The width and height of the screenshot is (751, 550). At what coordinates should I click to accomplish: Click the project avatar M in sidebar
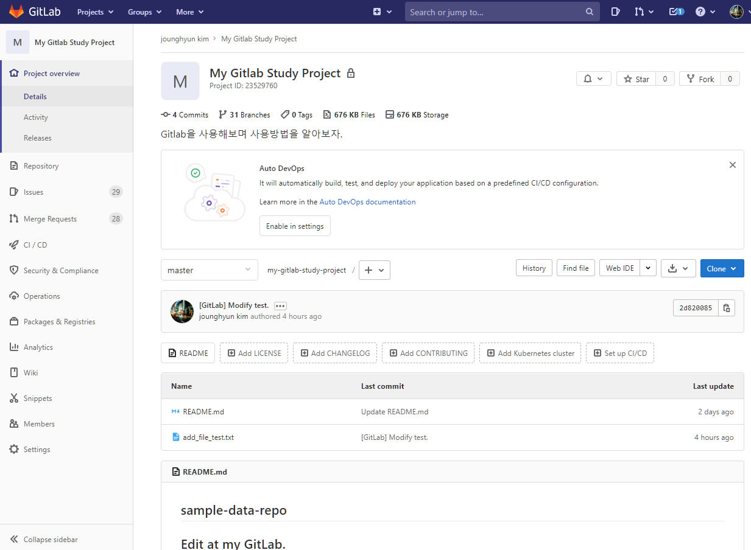18,42
